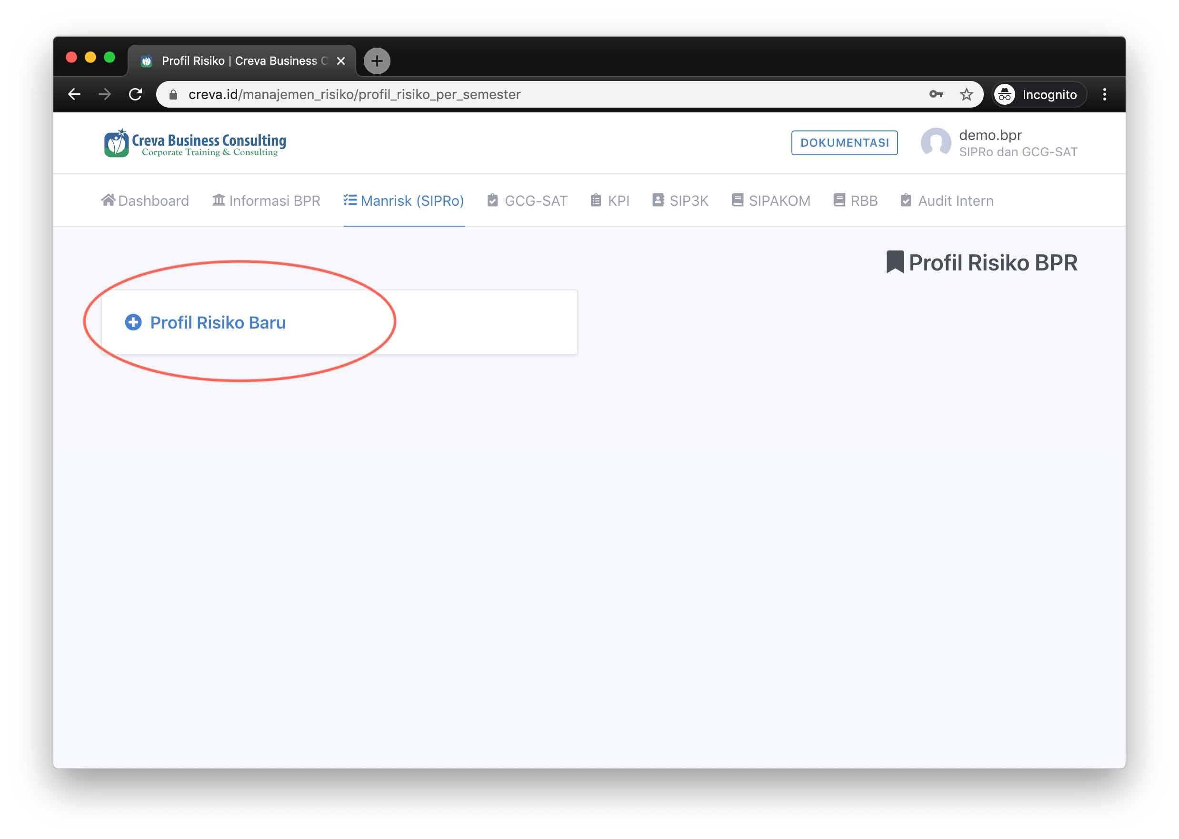Viewport: 1179px width, 839px height.
Task: Create a new profile via Profil Risiko Baru
Action: click(218, 322)
